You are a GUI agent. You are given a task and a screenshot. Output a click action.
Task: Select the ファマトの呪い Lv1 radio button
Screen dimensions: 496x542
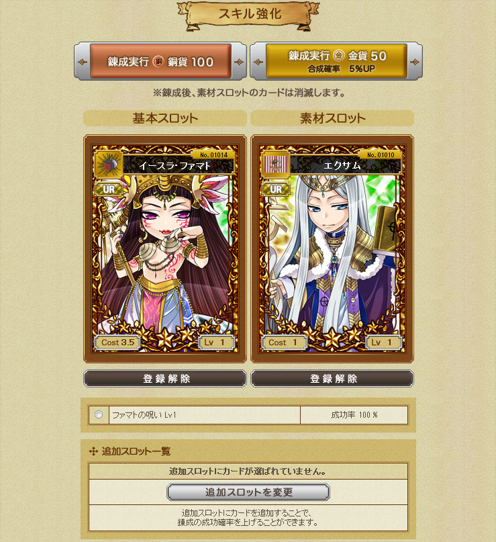tap(99, 414)
